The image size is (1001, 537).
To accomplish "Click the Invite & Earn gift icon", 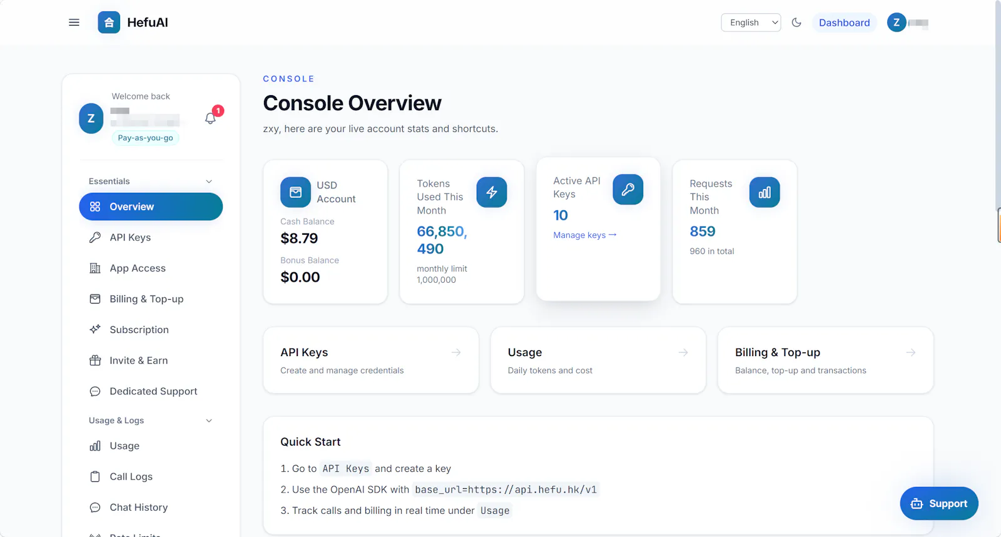I will pyautogui.click(x=95, y=360).
